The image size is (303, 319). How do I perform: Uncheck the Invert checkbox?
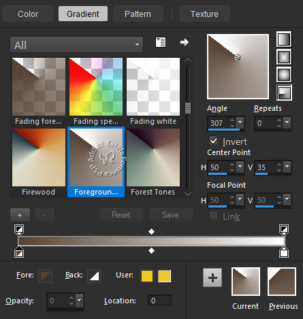214,141
